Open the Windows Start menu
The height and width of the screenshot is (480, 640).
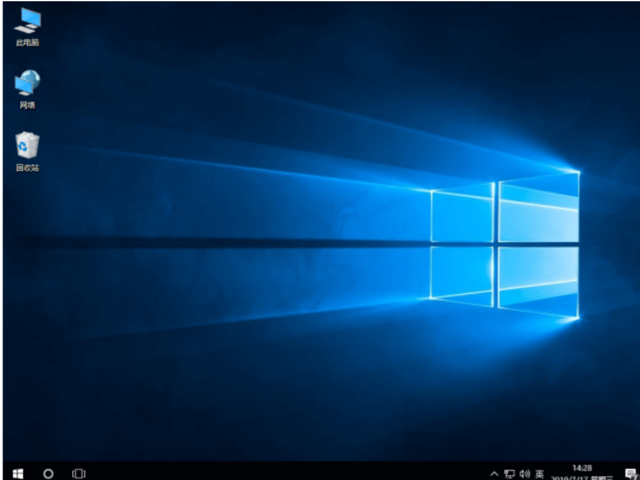pyautogui.click(x=17, y=473)
